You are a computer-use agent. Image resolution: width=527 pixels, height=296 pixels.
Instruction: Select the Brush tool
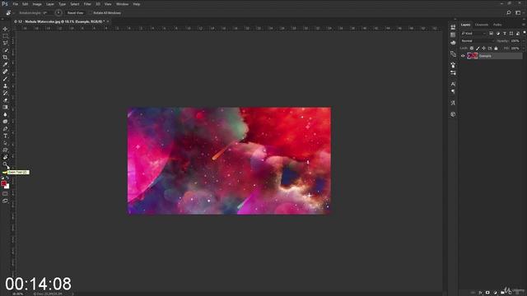coord(5,79)
